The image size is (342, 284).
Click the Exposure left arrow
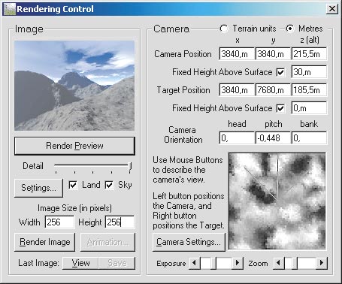[195, 263]
